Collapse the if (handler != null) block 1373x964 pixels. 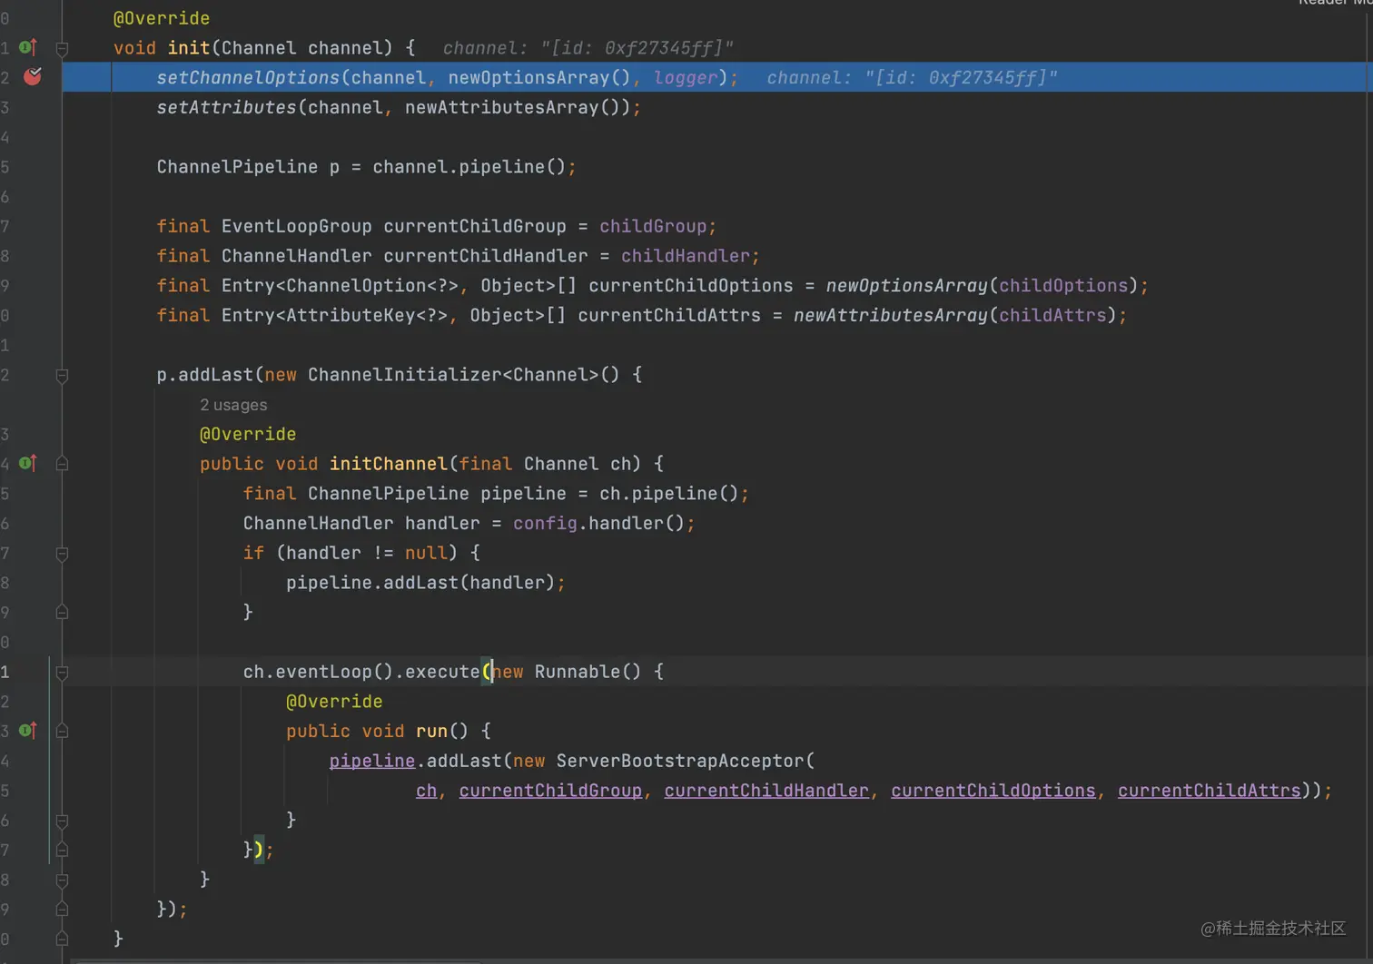pos(62,554)
